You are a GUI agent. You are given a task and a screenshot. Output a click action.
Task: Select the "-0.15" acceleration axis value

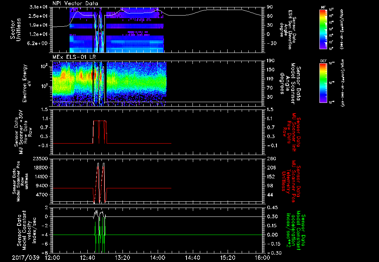click(x=274, y=244)
